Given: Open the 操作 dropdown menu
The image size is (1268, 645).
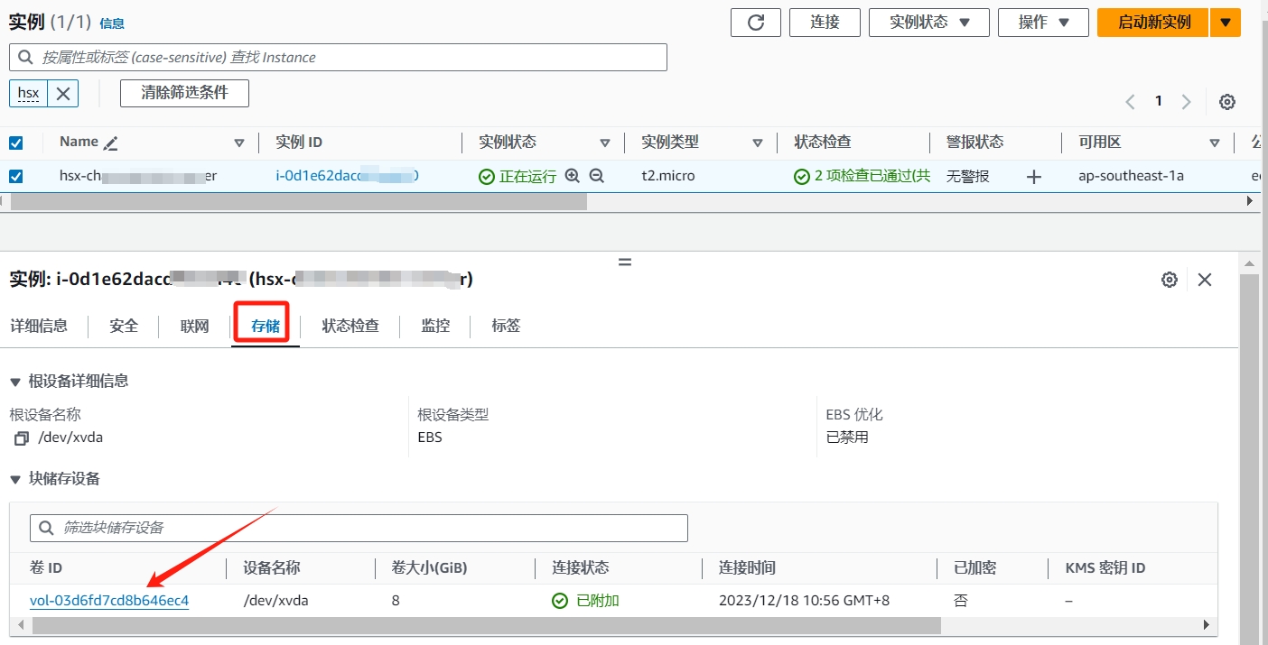Looking at the screenshot, I should (1042, 23).
